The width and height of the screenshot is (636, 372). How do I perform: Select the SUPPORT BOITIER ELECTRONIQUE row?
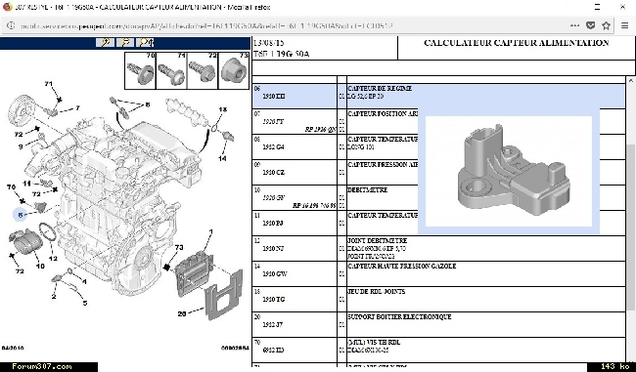[x=438, y=324]
